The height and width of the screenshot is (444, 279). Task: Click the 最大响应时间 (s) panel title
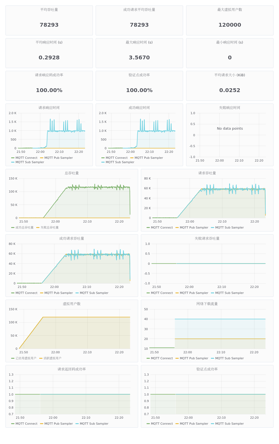pyautogui.click(x=139, y=42)
